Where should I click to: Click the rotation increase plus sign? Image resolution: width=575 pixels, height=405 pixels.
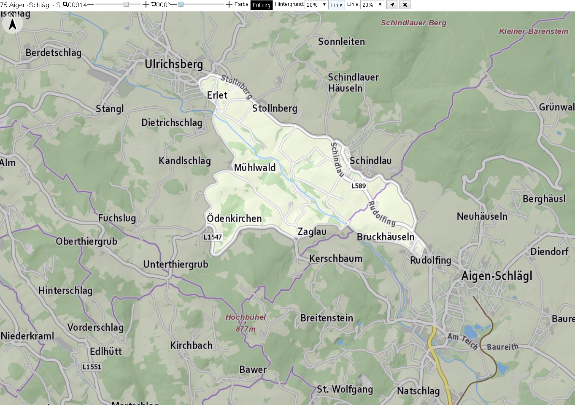(x=229, y=5)
